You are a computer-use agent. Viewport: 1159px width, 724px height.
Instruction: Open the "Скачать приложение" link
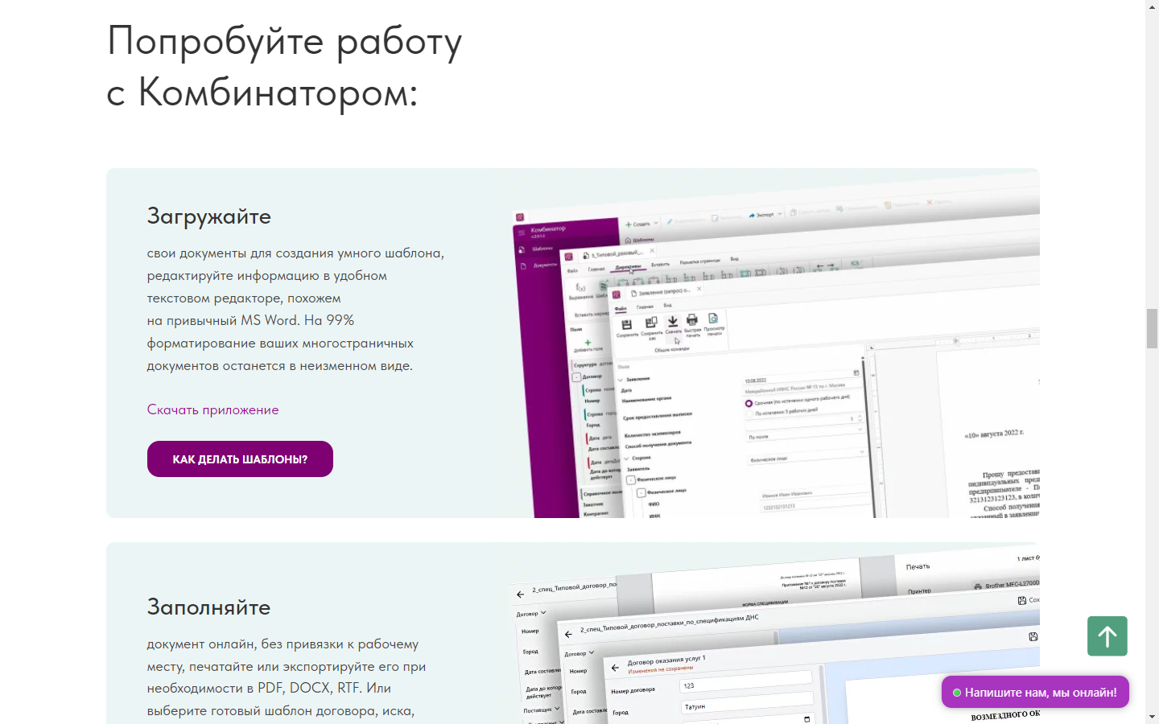coord(212,409)
